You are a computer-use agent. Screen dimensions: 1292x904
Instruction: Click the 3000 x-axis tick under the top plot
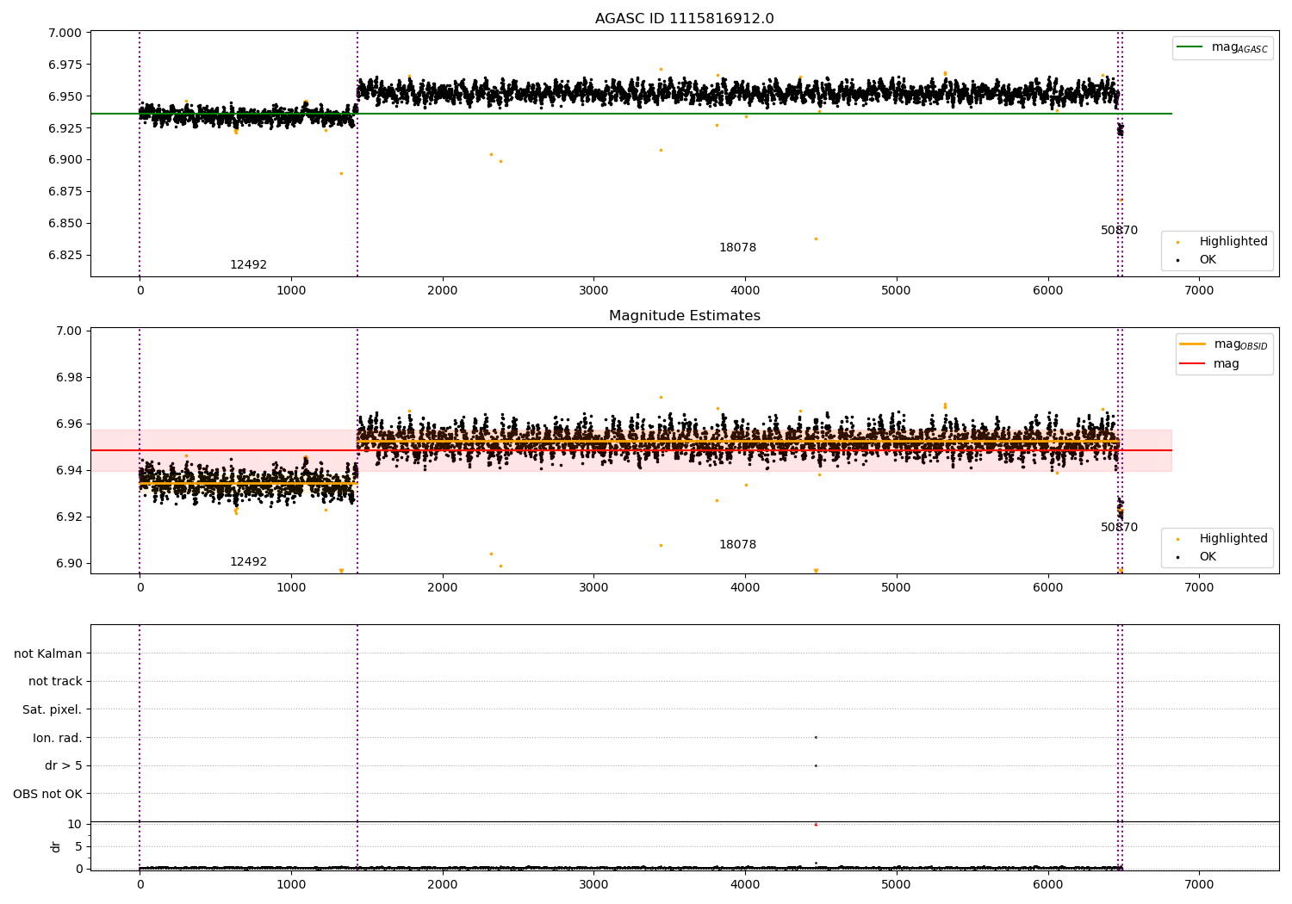click(593, 291)
